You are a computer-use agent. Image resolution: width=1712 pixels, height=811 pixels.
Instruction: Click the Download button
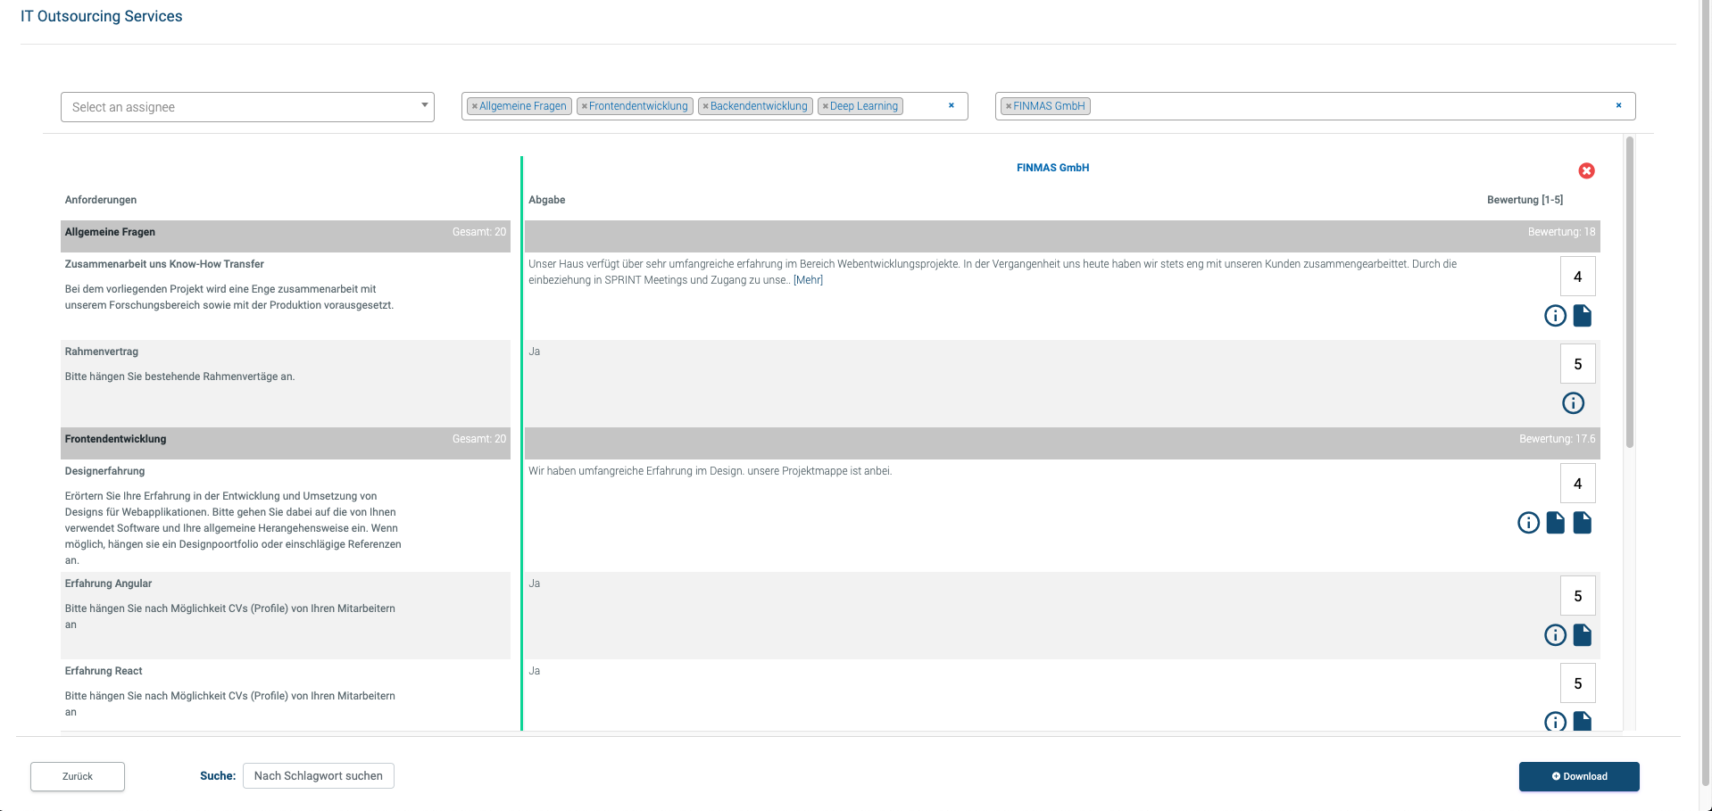pyautogui.click(x=1578, y=776)
